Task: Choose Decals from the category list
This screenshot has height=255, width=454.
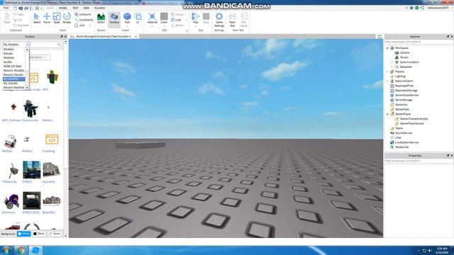Action: pos(8,54)
